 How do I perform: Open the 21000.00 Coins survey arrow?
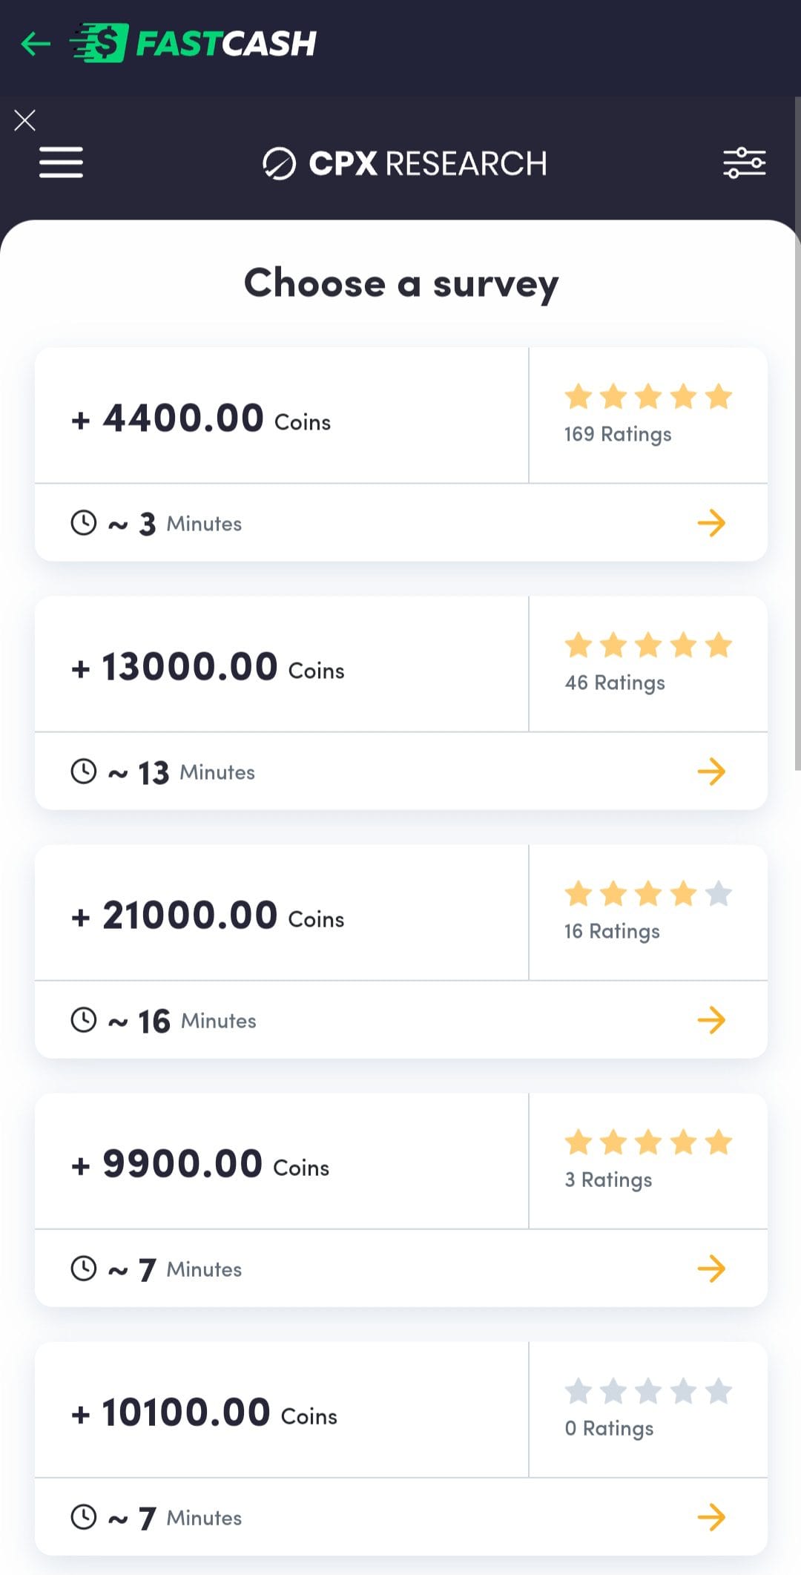tap(711, 1020)
